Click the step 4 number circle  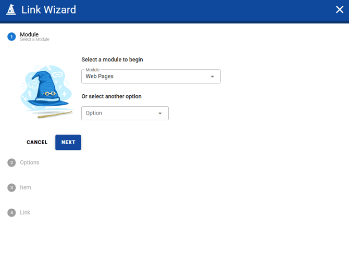11,213
